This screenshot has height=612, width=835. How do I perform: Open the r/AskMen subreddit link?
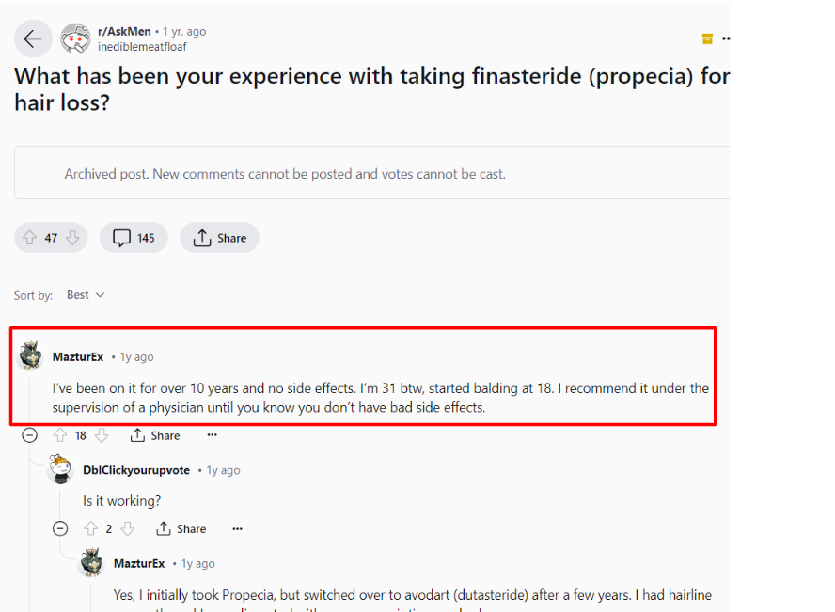tap(124, 31)
